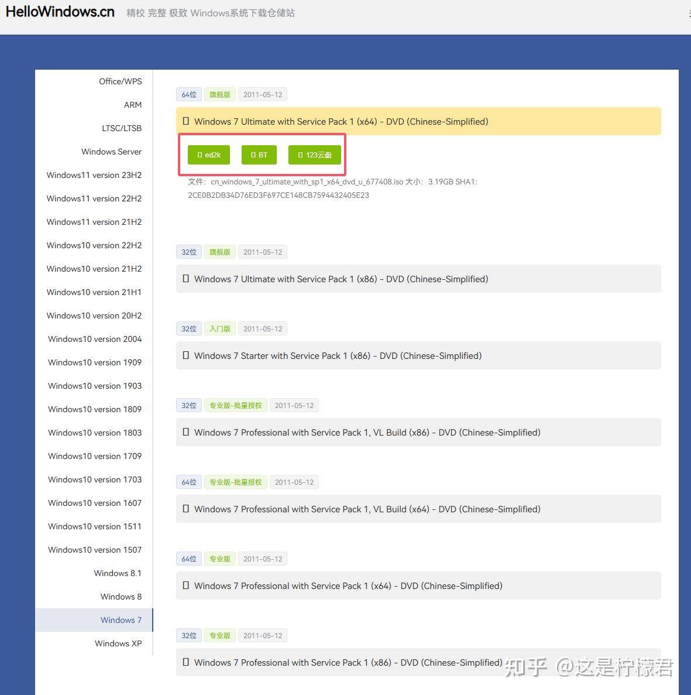Download via the ed2k button
Image resolution: width=691 pixels, height=695 pixels.
(x=209, y=155)
